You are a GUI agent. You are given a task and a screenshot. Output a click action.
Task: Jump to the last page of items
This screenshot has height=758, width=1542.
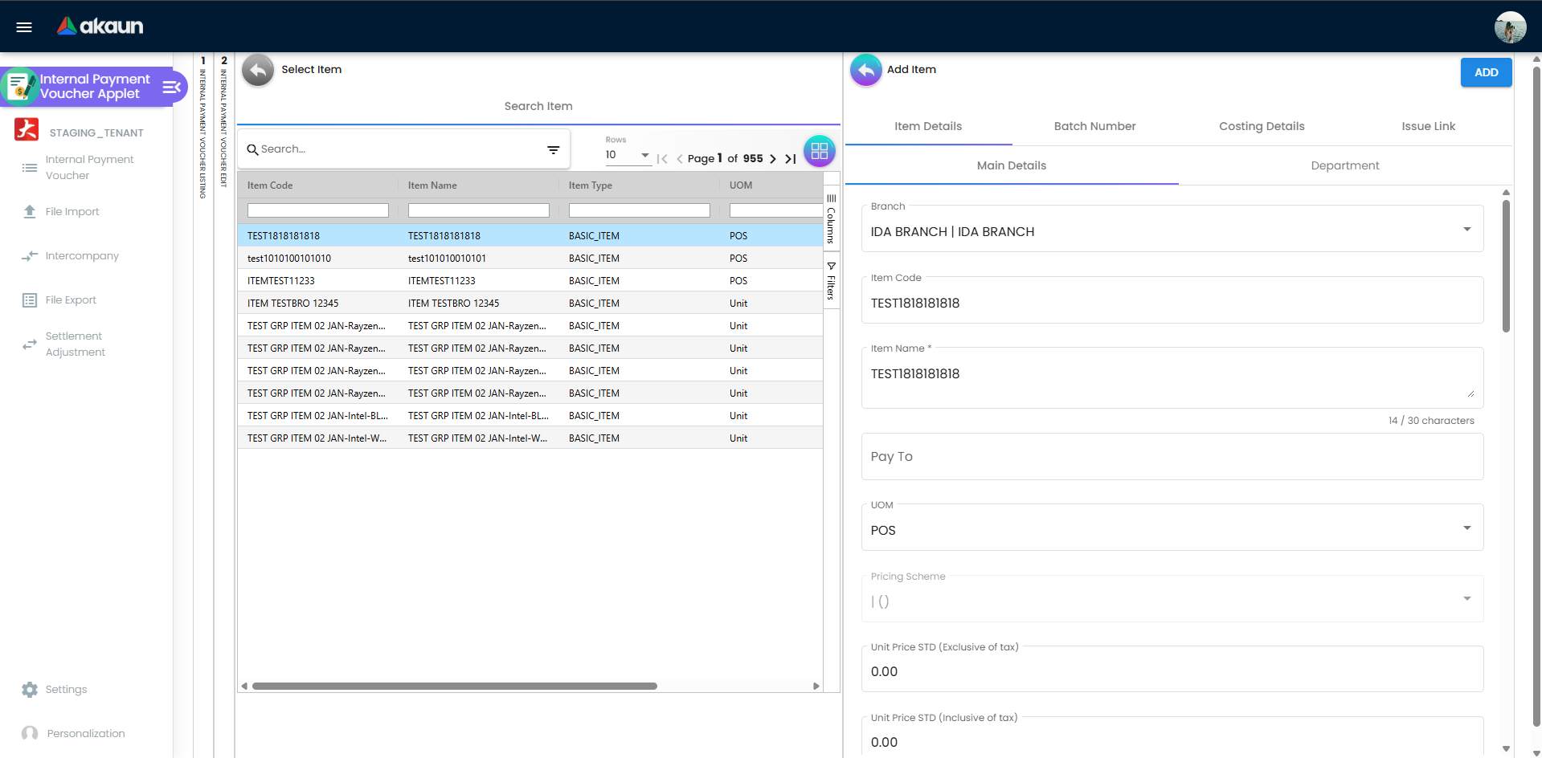click(791, 159)
